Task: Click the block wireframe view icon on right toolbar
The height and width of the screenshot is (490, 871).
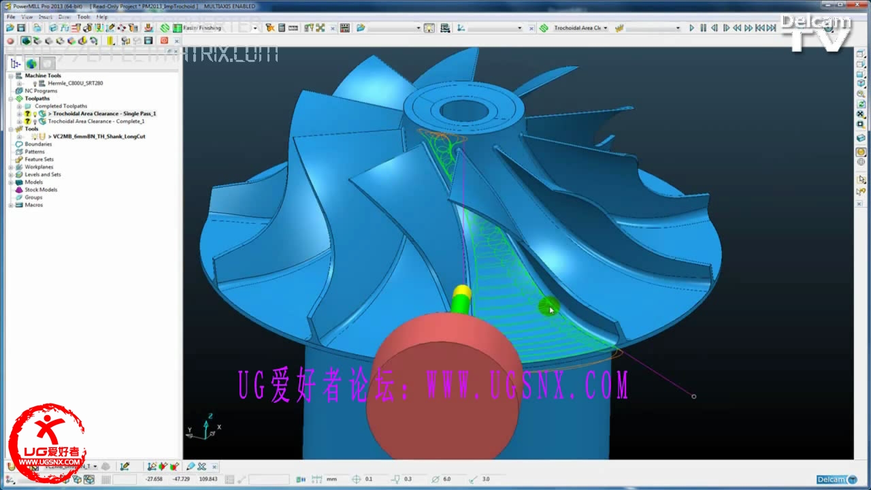Action: click(861, 138)
